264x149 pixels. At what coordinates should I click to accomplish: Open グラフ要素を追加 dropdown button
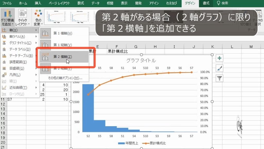[x=7, y=17]
